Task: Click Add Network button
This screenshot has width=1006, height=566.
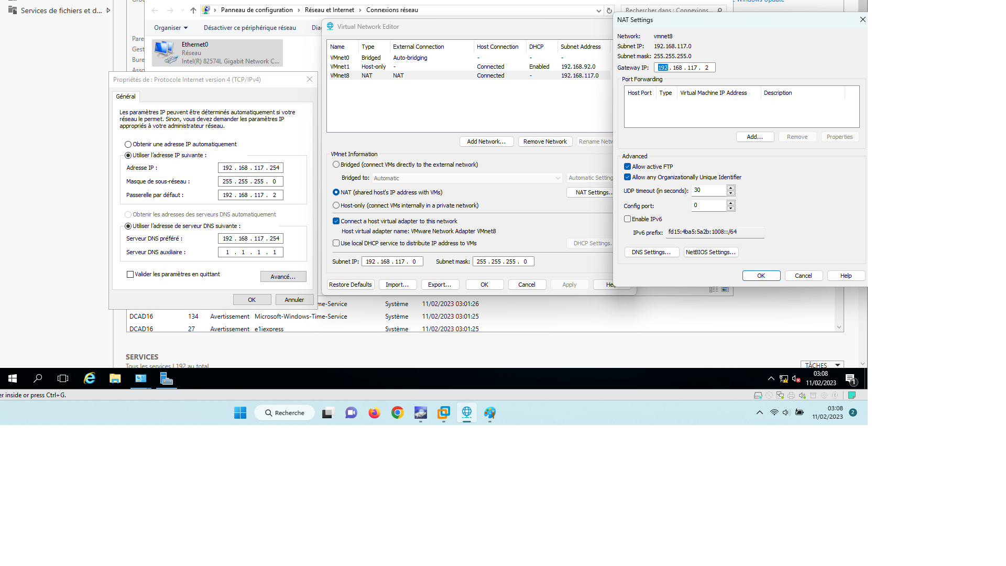Action: (x=486, y=141)
